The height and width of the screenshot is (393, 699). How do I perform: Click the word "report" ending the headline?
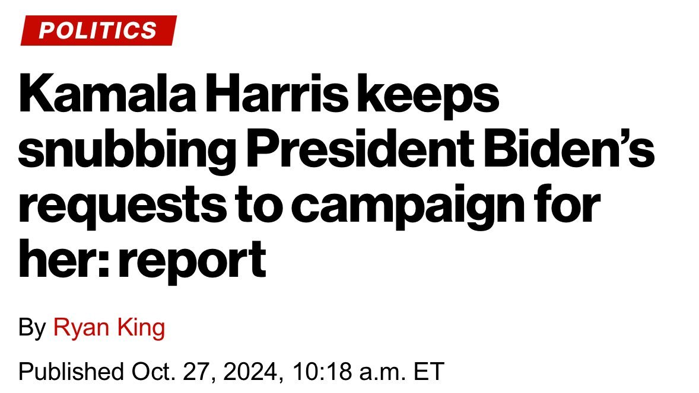coord(192,262)
